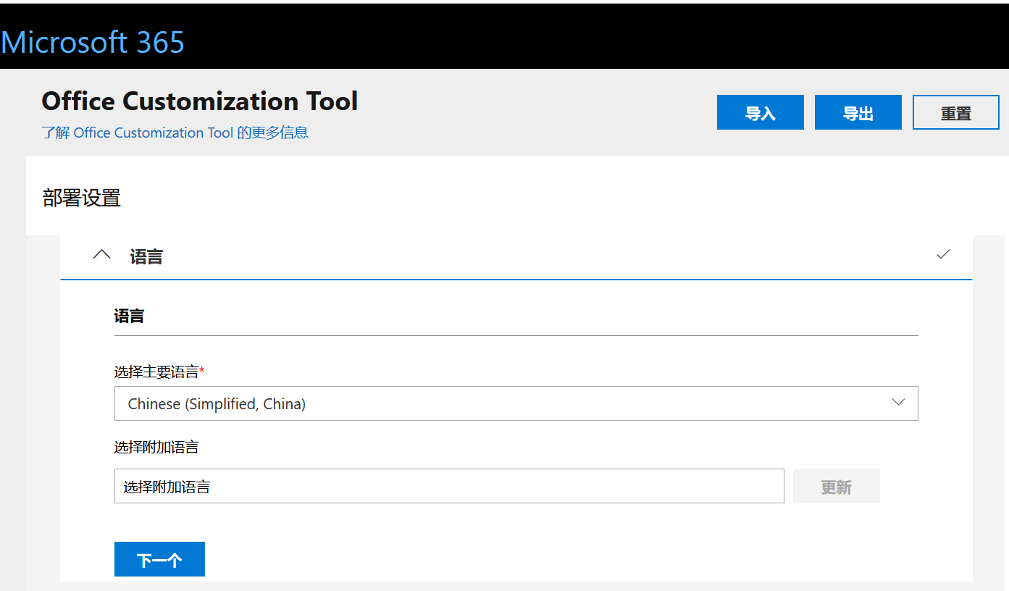Click the Microsoft 365 header title
This screenshot has height=591, width=1009.
coord(93,42)
